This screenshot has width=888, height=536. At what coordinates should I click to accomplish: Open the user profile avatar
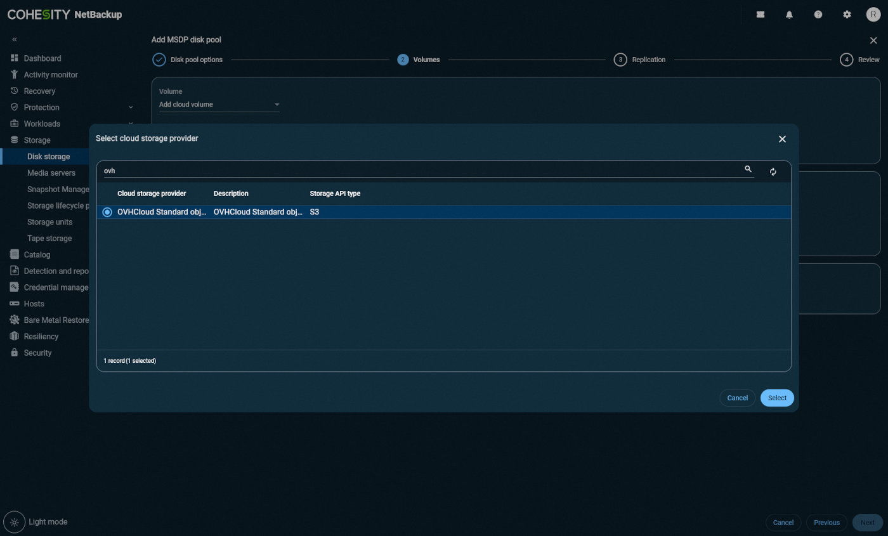point(873,15)
